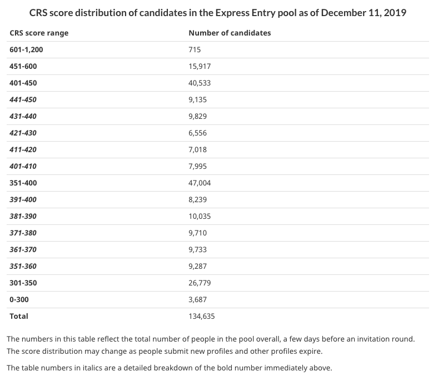Select the italic 381-390 range label
The image size is (443, 376).
(23, 216)
